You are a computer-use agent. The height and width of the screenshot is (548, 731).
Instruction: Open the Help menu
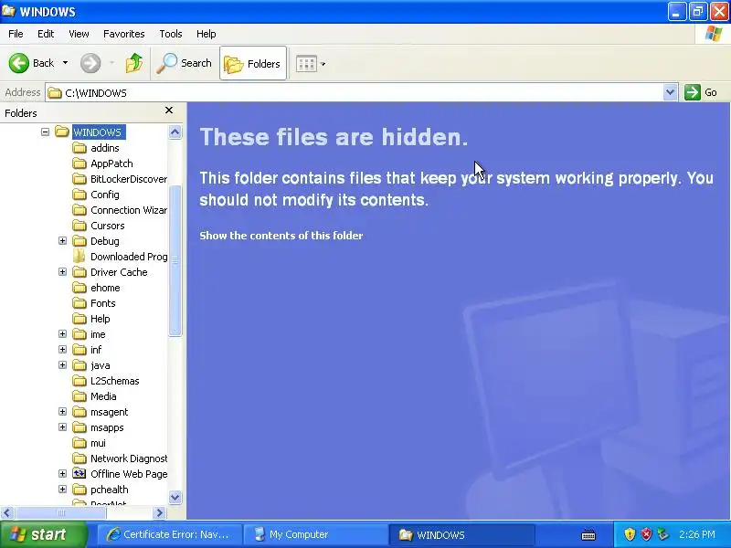coord(207,34)
